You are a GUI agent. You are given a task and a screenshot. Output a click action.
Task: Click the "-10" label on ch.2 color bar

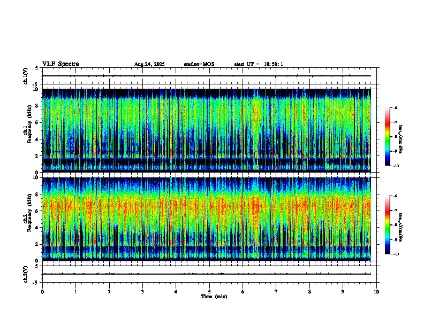pos(396,254)
